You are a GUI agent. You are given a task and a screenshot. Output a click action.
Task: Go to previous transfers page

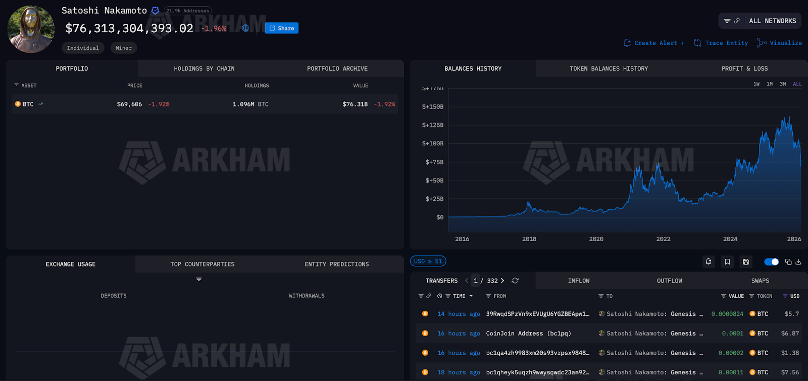click(x=467, y=281)
